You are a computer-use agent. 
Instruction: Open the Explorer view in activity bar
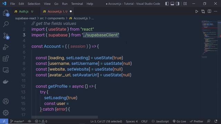6,13
